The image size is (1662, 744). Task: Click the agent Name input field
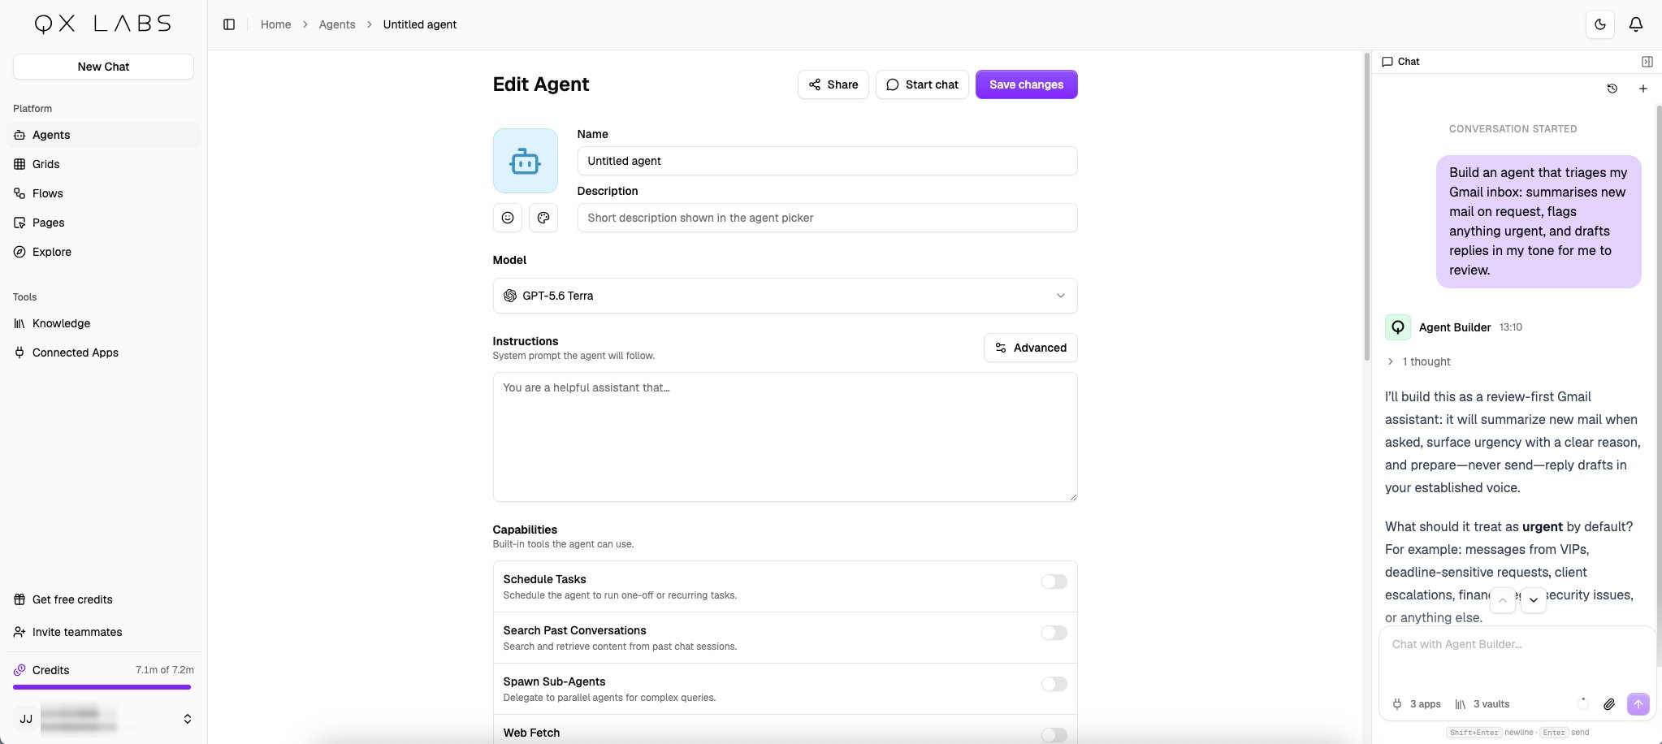coord(827,161)
